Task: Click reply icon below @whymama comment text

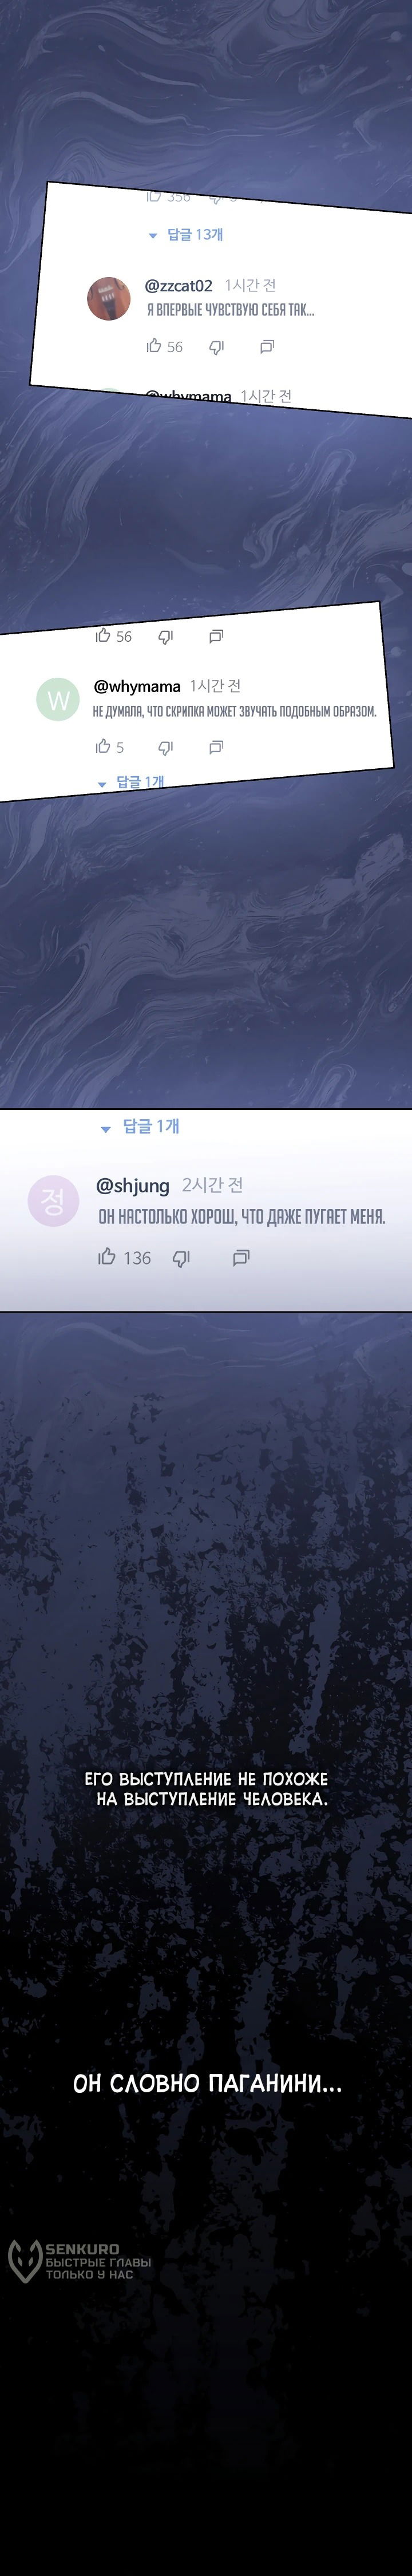Action: point(216,747)
